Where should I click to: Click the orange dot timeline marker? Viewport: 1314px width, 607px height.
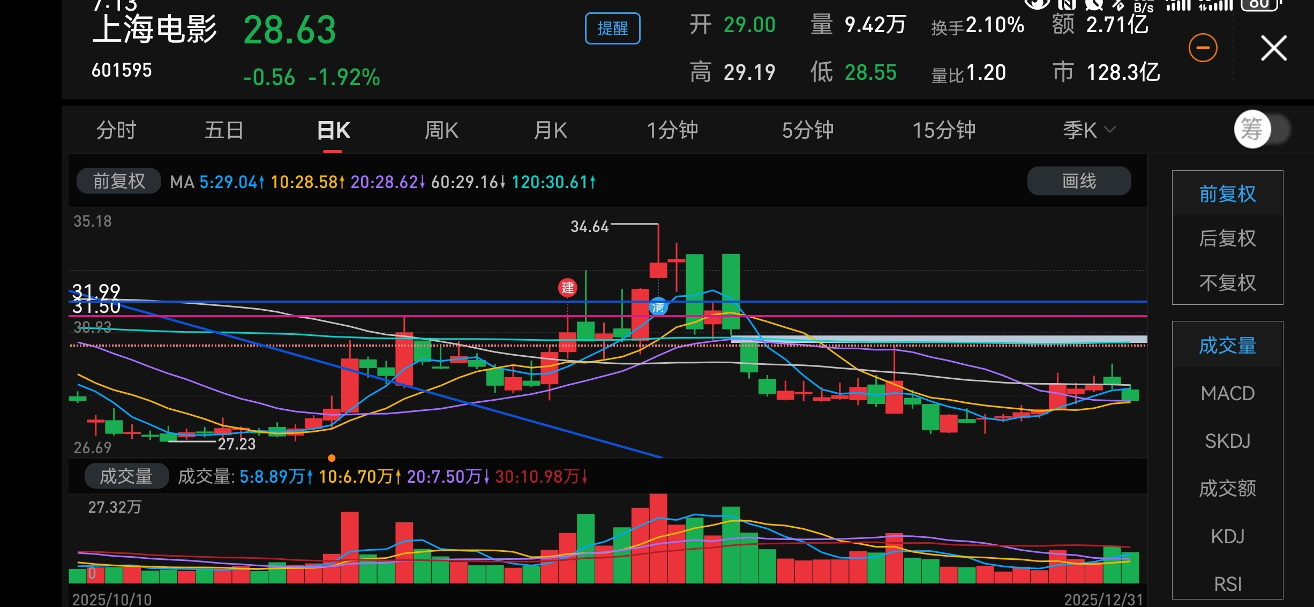coord(332,458)
